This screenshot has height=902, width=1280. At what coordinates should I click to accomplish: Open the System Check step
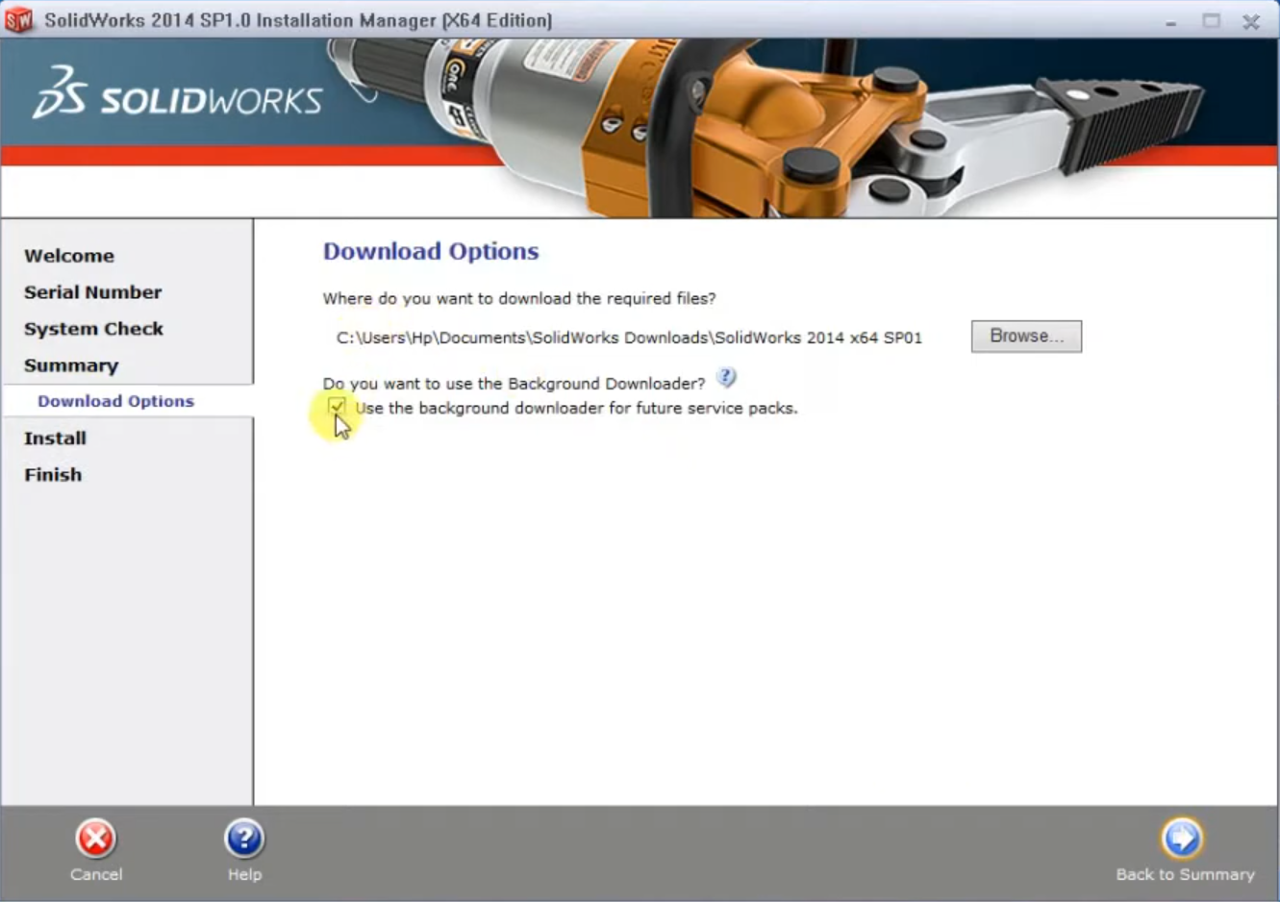pyautogui.click(x=94, y=329)
